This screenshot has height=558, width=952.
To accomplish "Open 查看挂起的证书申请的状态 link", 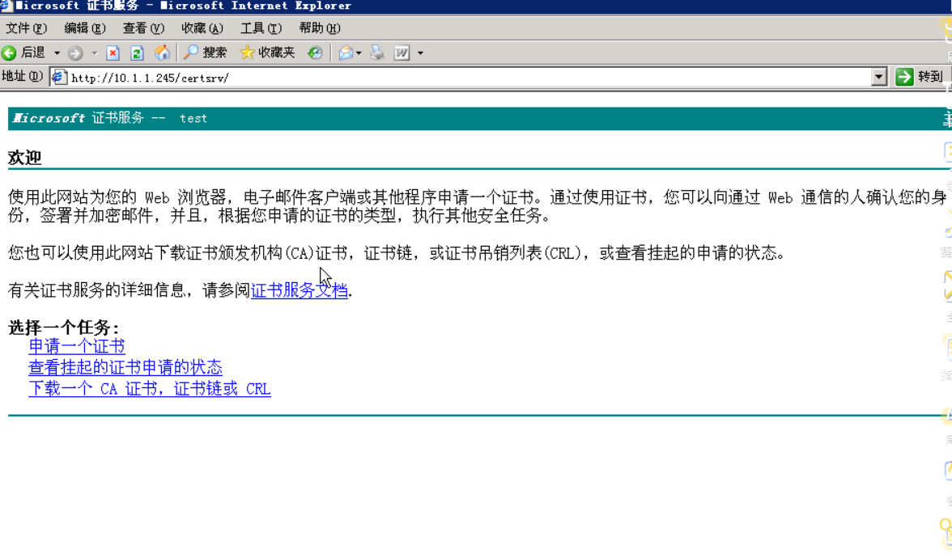I will coord(125,367).
